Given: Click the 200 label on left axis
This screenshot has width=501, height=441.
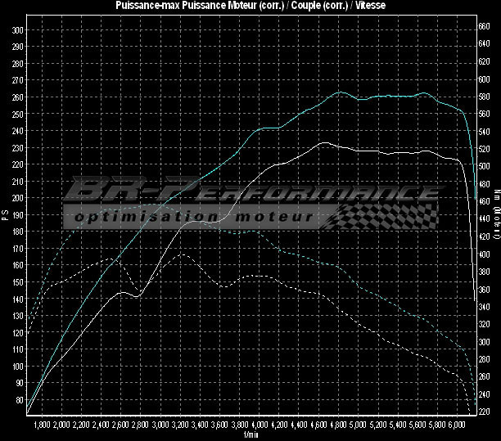Looking at the screenshot, I should tap(17, 197).
